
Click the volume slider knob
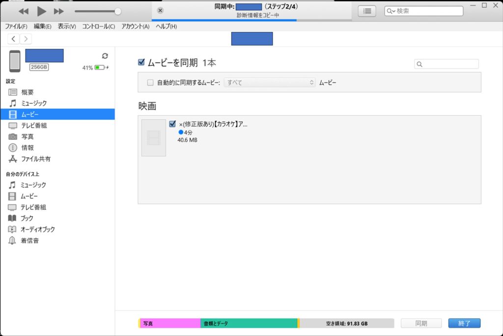coord(117,11)
